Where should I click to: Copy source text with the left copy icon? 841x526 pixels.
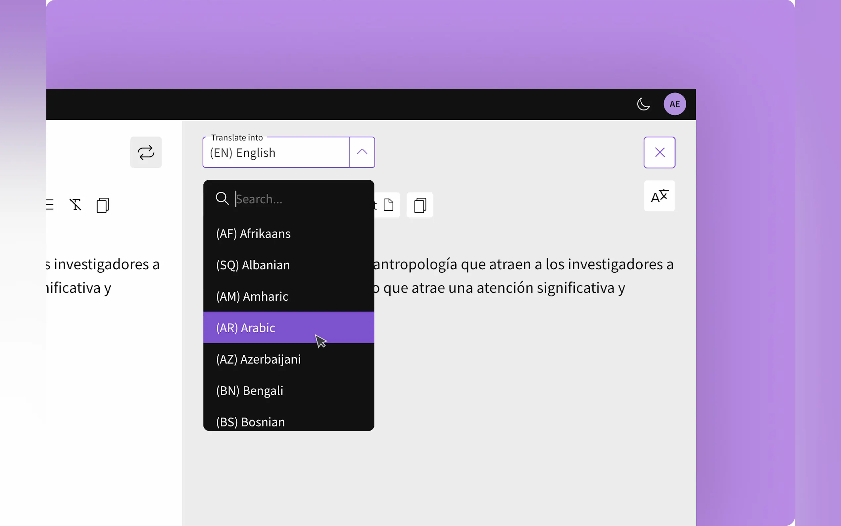[103, 205]
